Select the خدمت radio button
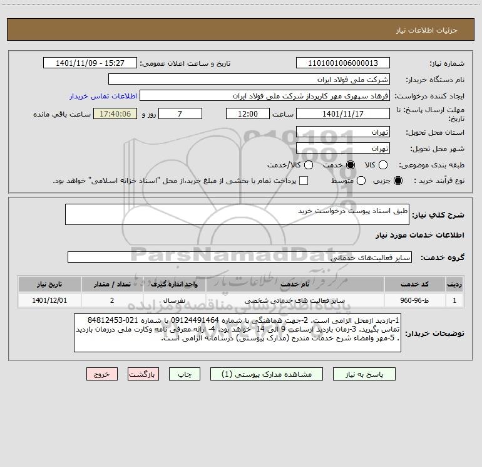This screenshot has width=482, height=467. [351, 165]
